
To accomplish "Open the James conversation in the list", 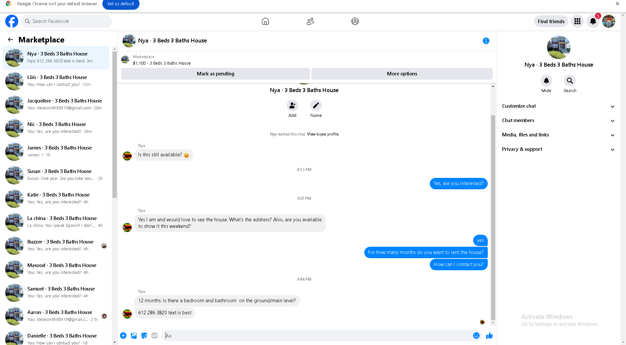I will pos(56,151).
